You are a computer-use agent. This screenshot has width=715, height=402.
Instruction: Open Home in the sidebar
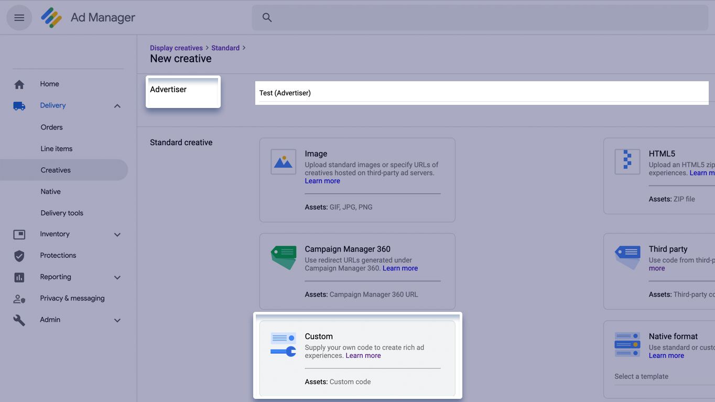pyautogui.click(x=50, y=84)
